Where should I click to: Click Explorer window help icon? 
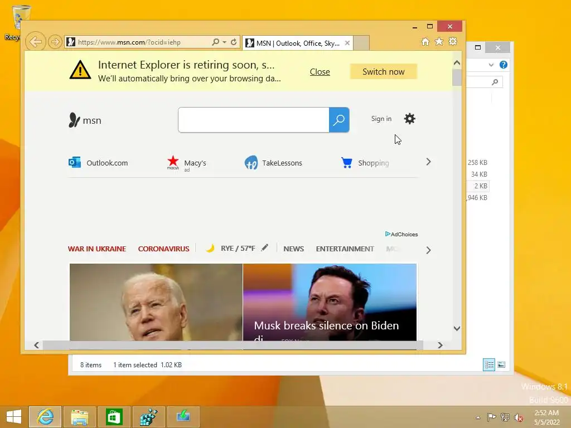click(x=504, y=65)
